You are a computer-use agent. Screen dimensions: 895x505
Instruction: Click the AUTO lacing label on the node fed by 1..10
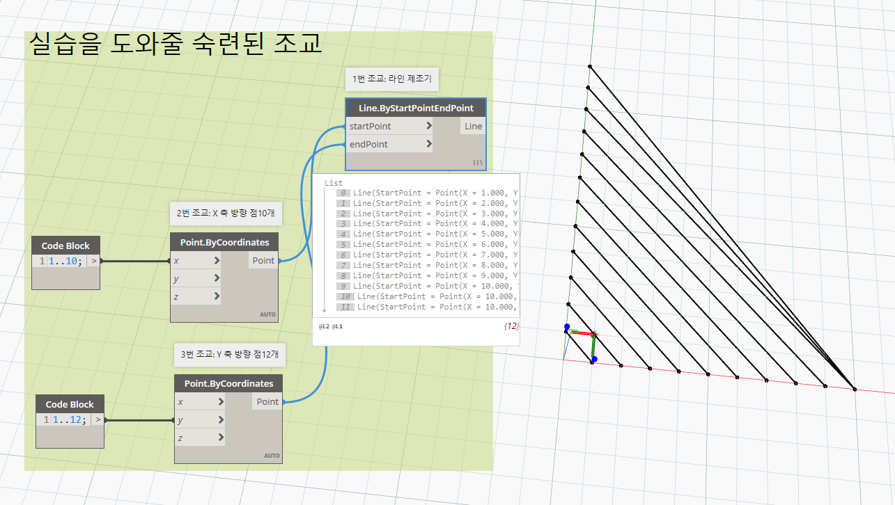(x=268, y=314)
